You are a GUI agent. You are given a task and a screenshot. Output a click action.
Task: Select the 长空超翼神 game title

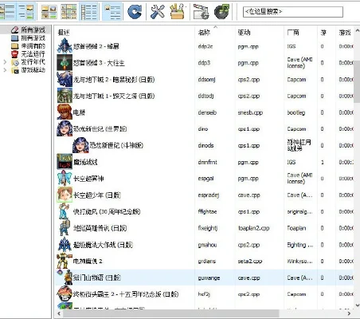coord(88,179)
